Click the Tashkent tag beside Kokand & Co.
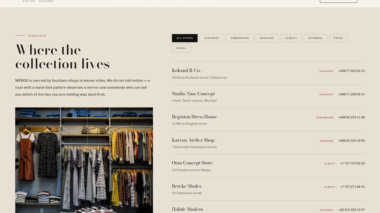This screenshot has width=380, height=213. coord(326,71)
